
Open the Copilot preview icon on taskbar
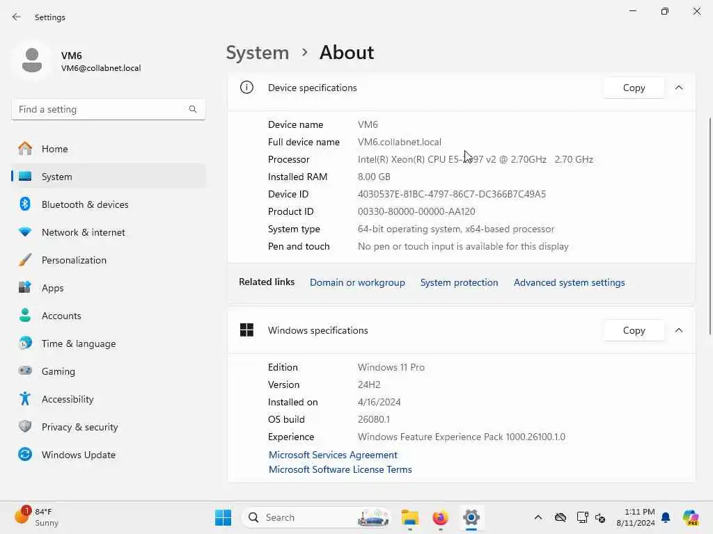pos(691,517)
